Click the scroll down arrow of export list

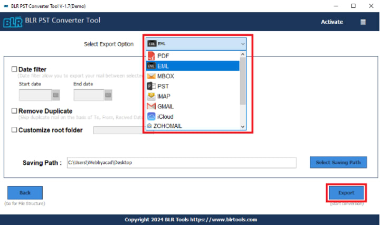[x=243, y=127]
